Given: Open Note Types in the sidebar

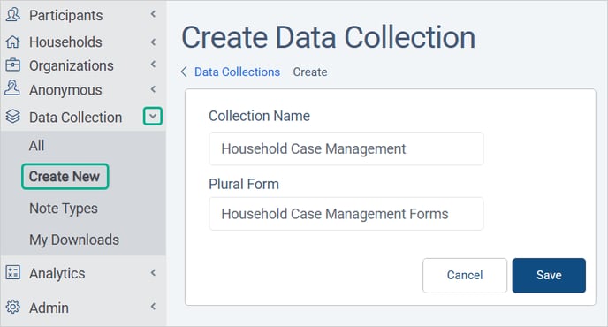Looking at the screenshot, I should click(64, 209).
